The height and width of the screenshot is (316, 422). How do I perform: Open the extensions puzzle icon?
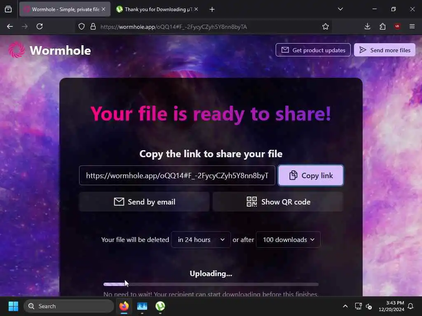[x=382, y=26]
